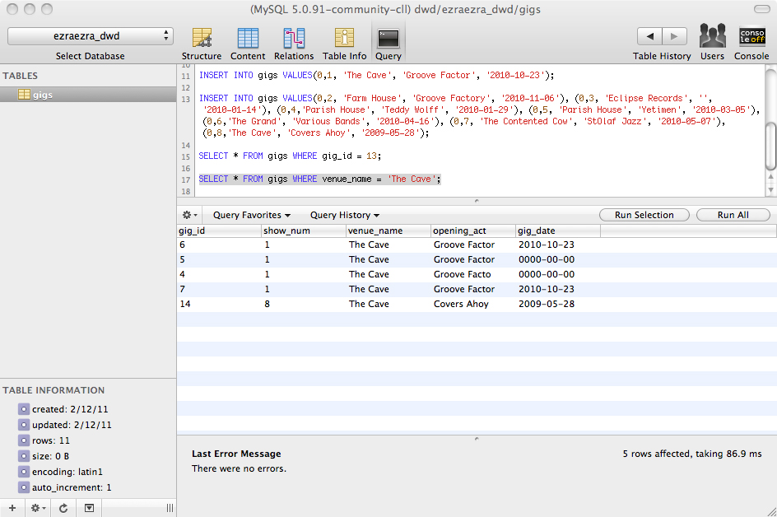Expand Query Favorites menu
Screen dimensions: 777x517
[252, 215]
